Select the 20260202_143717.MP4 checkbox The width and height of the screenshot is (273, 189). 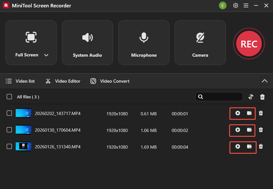pos(9,113)
